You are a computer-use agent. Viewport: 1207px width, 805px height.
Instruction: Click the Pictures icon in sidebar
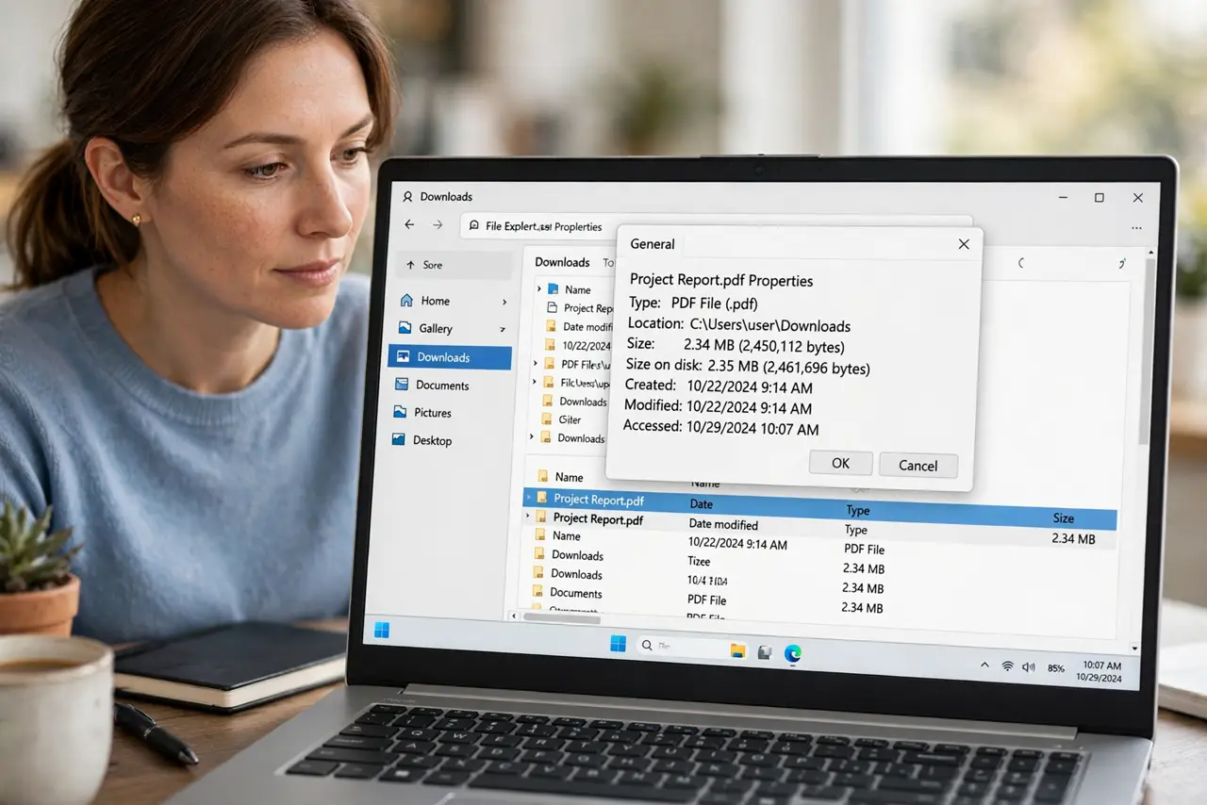400,412
